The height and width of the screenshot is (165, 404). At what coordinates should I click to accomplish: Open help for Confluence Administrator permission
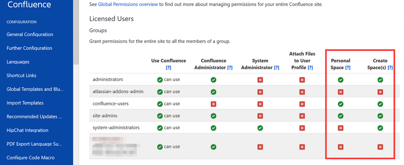pyautogui.click(x=230, y=67)
